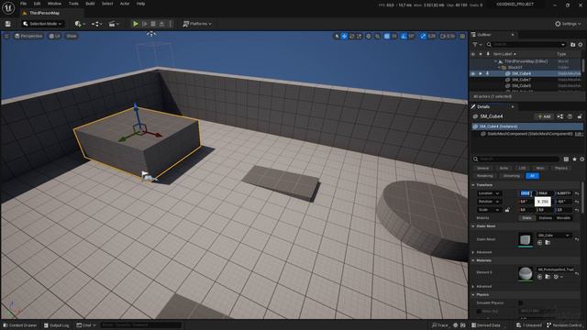Click the skip frame button next to Play
The height and width of the screenshot is (330, 587).
(x=145, y=24)
